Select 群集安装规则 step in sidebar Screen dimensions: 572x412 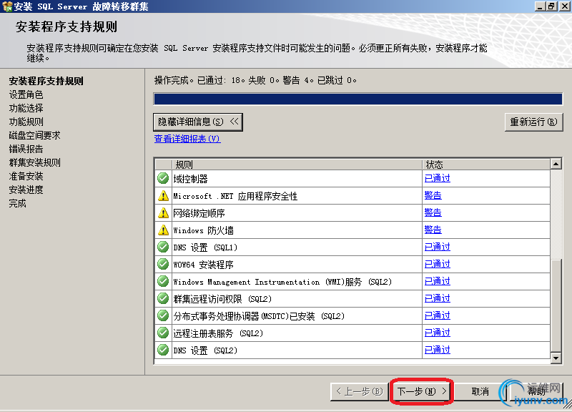[34, 162]
